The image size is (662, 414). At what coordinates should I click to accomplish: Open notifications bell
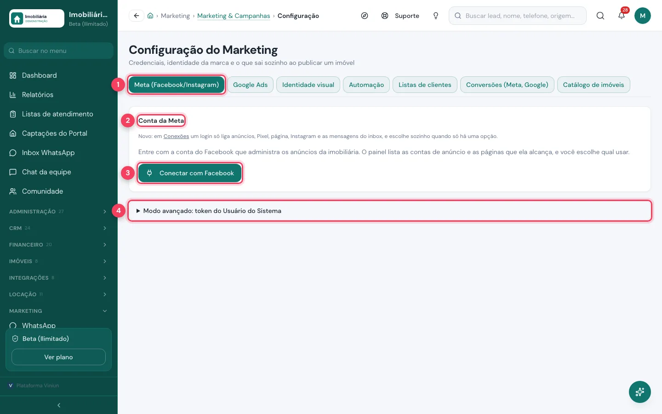[x=622, y=16]
